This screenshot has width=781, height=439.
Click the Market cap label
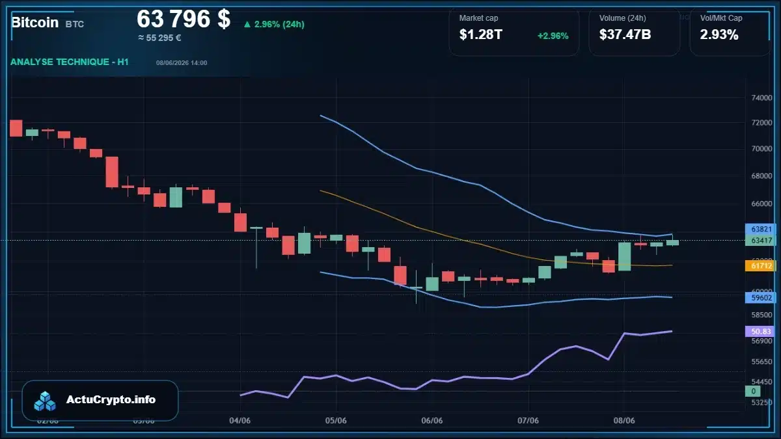point(478,18)
